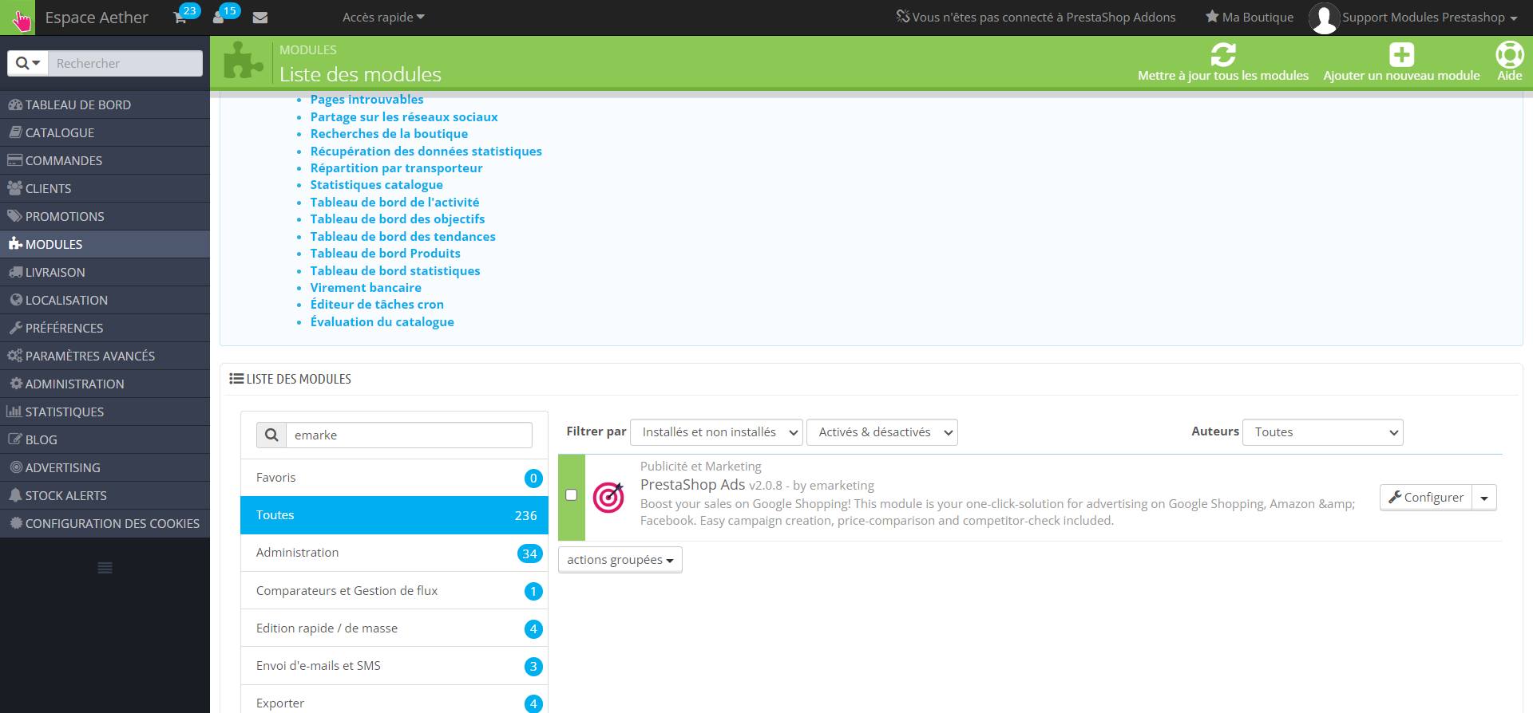
Task: Open the Promotions menu
Action: 105,216
